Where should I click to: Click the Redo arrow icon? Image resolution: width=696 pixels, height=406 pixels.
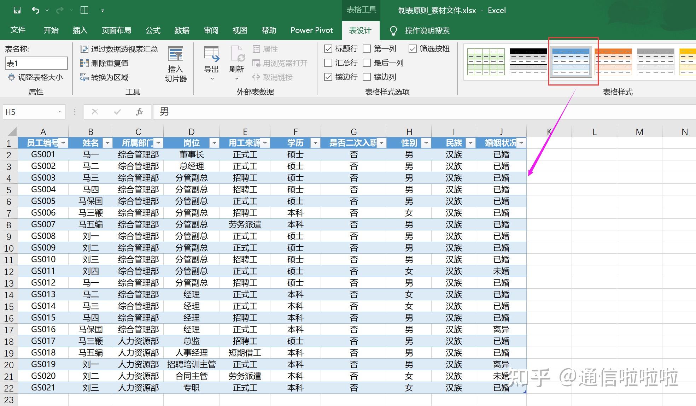point(60,10)
